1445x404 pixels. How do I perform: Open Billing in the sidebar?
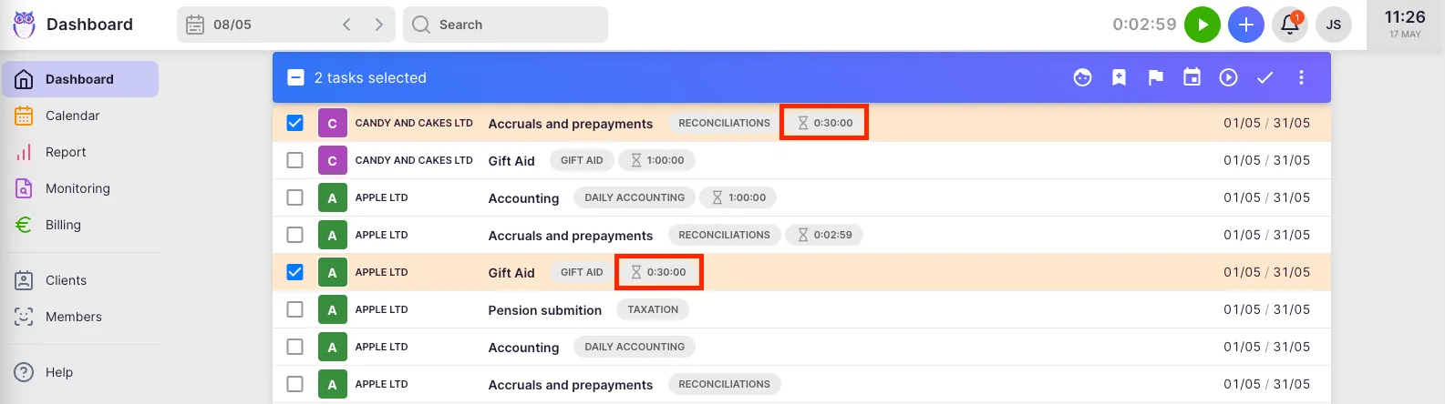point(63,225)
